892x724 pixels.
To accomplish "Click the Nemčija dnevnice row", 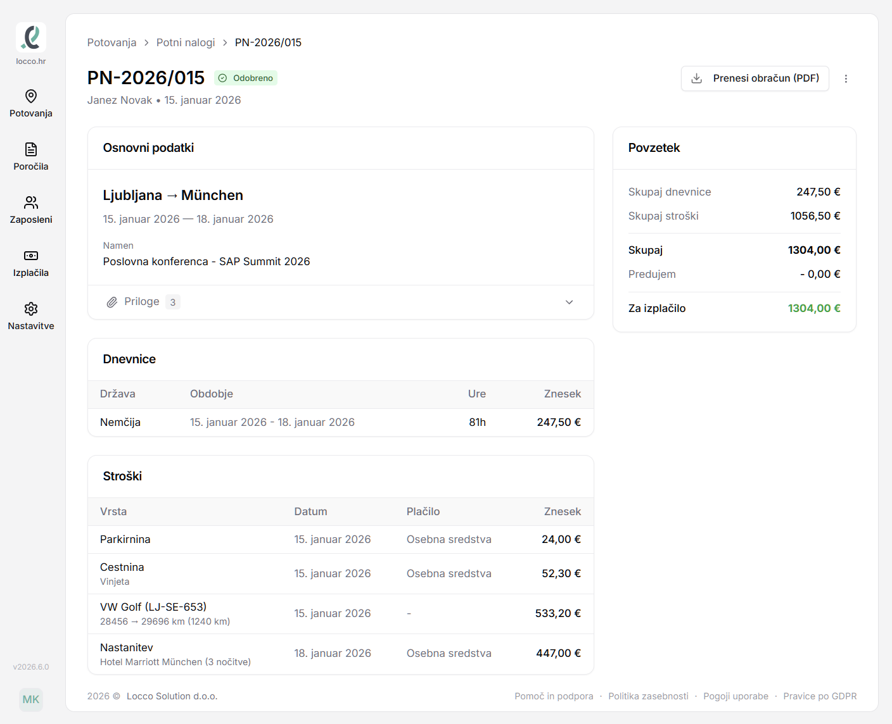I will point(341,422).
